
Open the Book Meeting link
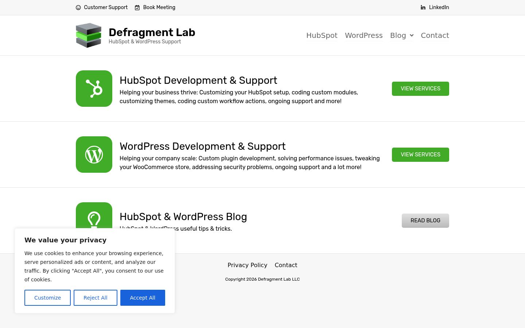click(159, 7)
